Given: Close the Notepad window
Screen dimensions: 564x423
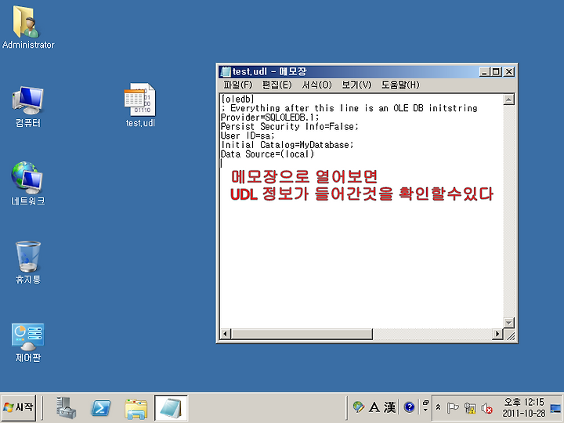Looking at the screenshot, I should pyautogui.click(x=509, y=72).
